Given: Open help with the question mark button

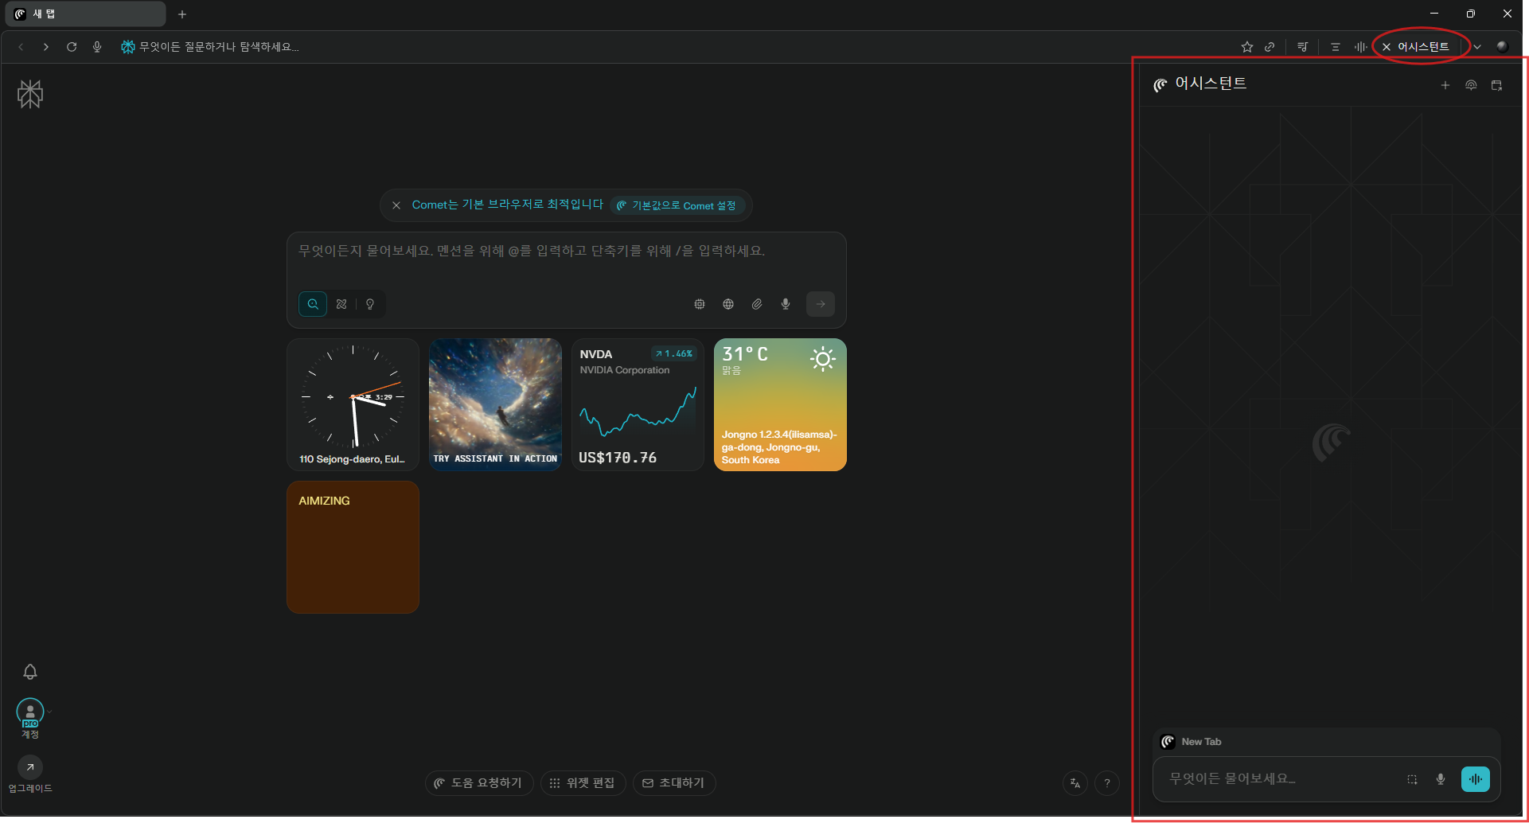Looking at the screenshot, I should (x=1107, y=783).
